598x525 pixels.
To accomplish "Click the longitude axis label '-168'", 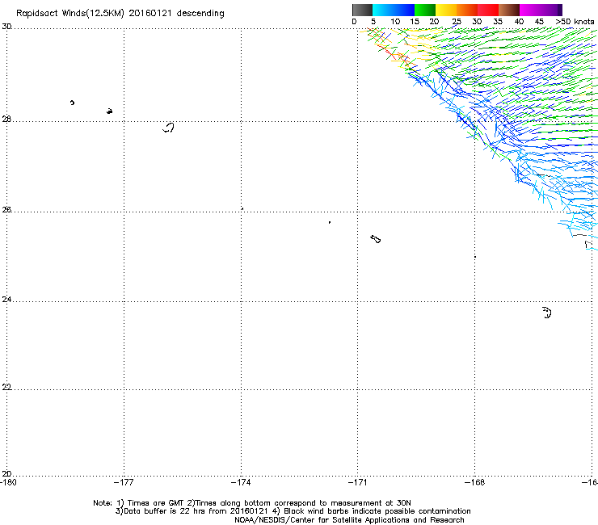I will tap(475, 482).
